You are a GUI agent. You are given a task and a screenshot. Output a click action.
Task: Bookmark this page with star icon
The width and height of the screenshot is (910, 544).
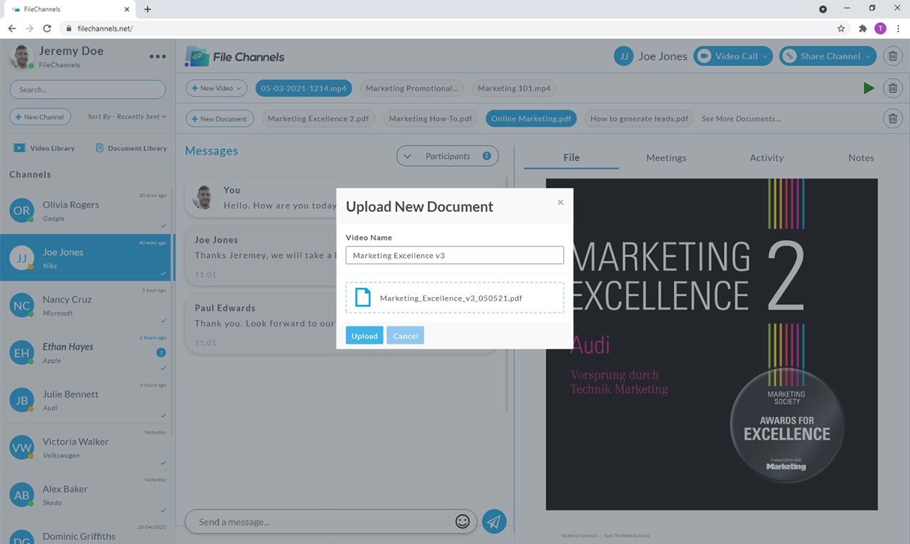pyautogui.click(x=841, y=29)
